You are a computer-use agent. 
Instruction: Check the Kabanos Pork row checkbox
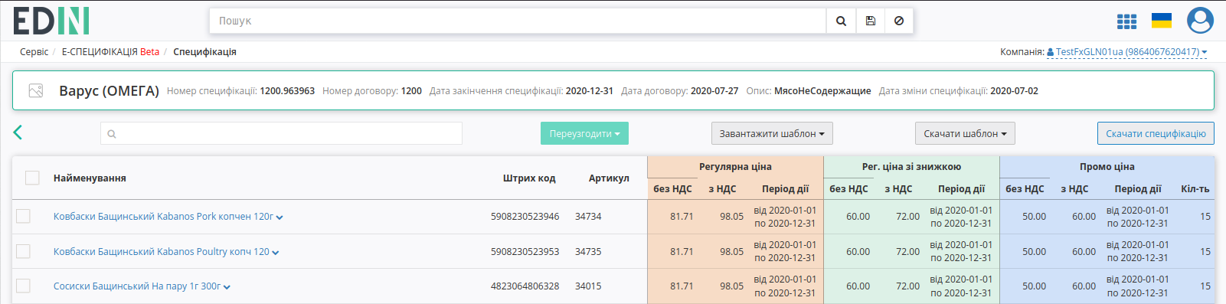(23, 216)
